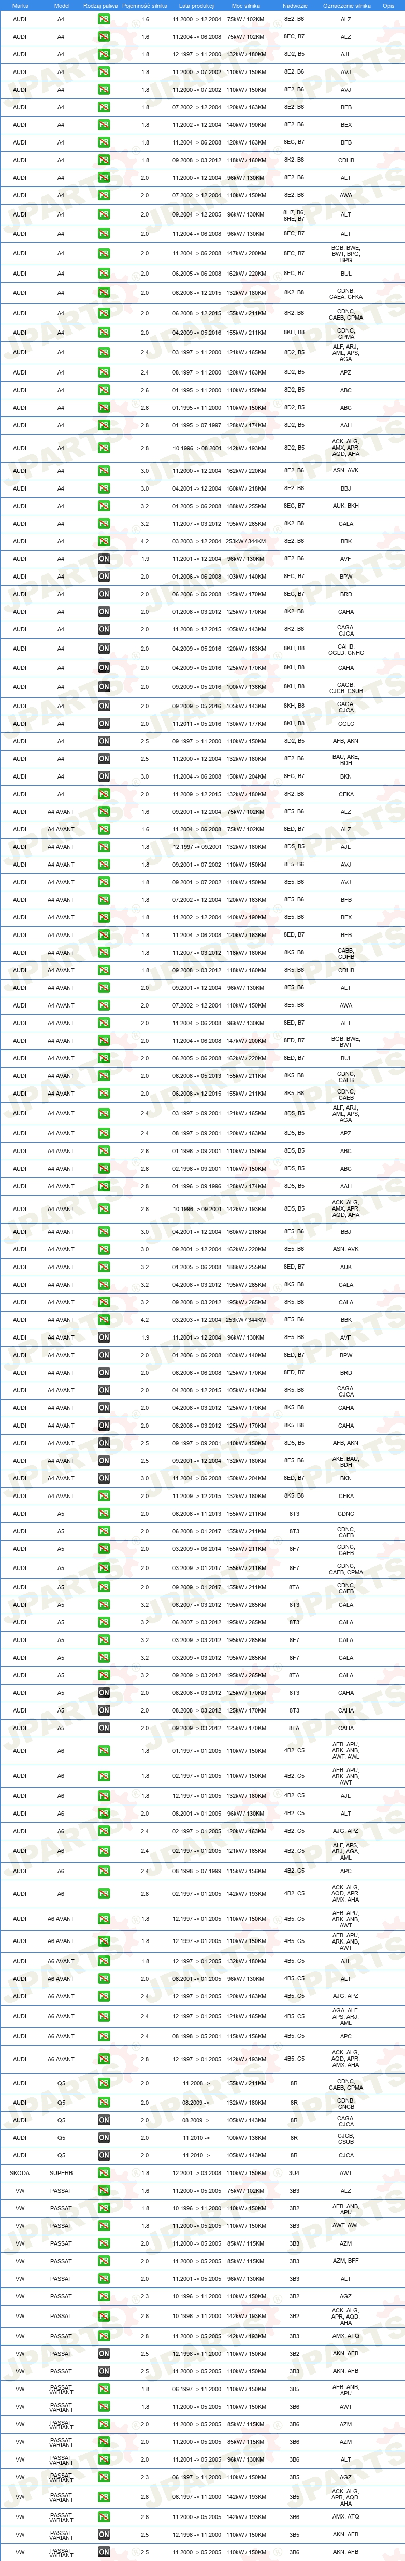Image resolution: width=405 pixels, height=2561 pixels.
Task: Click the 'AZM, BFF' engine code cell
Action: 346,2261
